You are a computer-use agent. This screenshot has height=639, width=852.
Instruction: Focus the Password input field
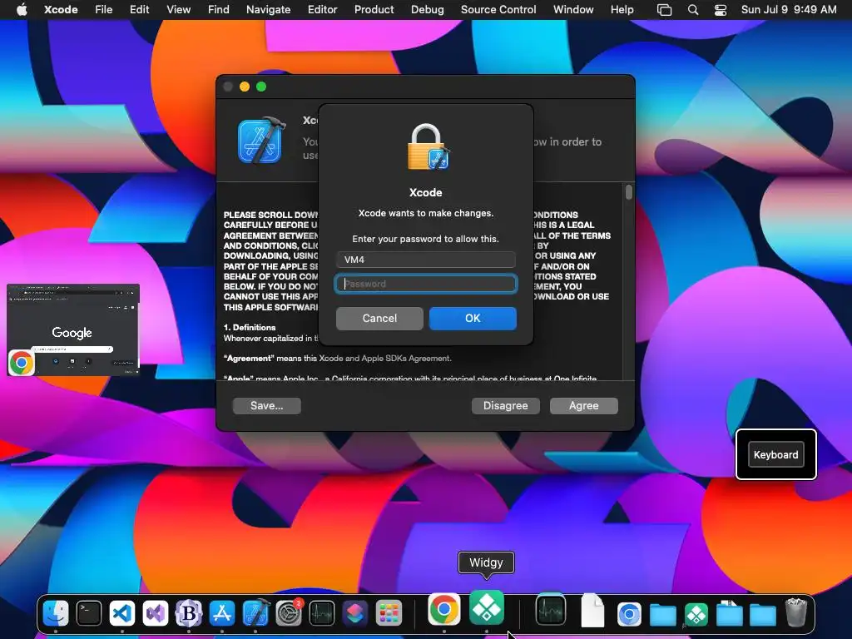pos(426,284)
